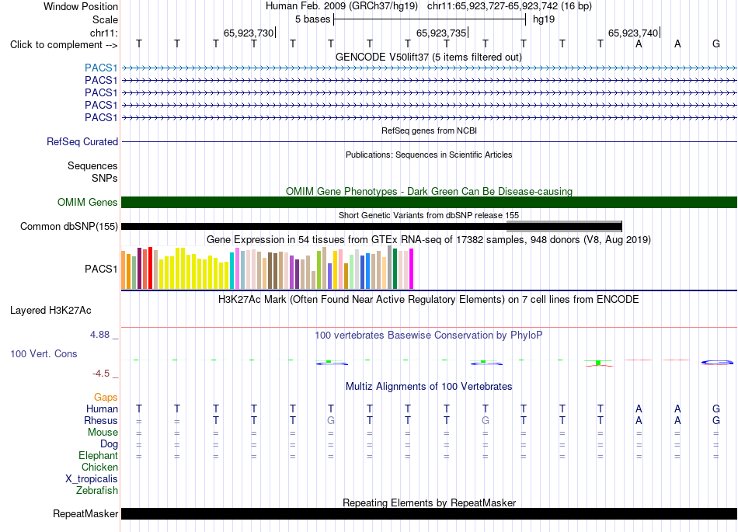
Task: Click the G base in the Human alignment row
Action: click(716, 409)
